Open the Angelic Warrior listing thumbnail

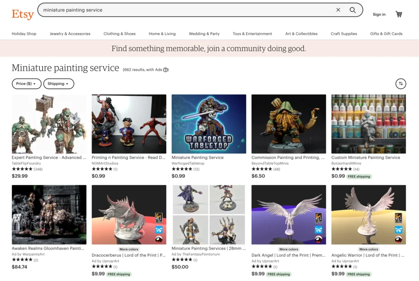369,215
